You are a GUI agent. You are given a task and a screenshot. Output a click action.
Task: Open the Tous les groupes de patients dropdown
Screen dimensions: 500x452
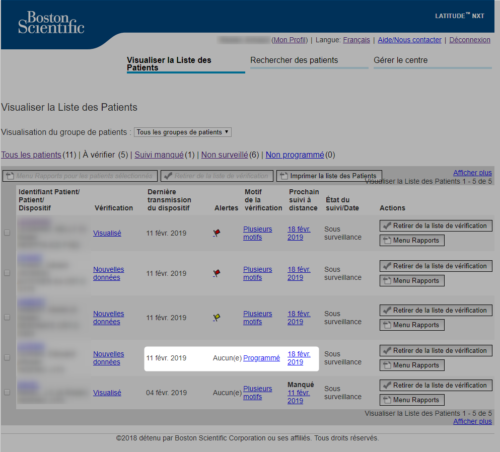click(x=182, y=132)
